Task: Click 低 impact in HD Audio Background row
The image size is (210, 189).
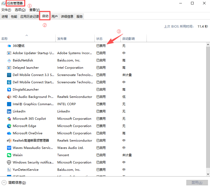Action: 124,97
